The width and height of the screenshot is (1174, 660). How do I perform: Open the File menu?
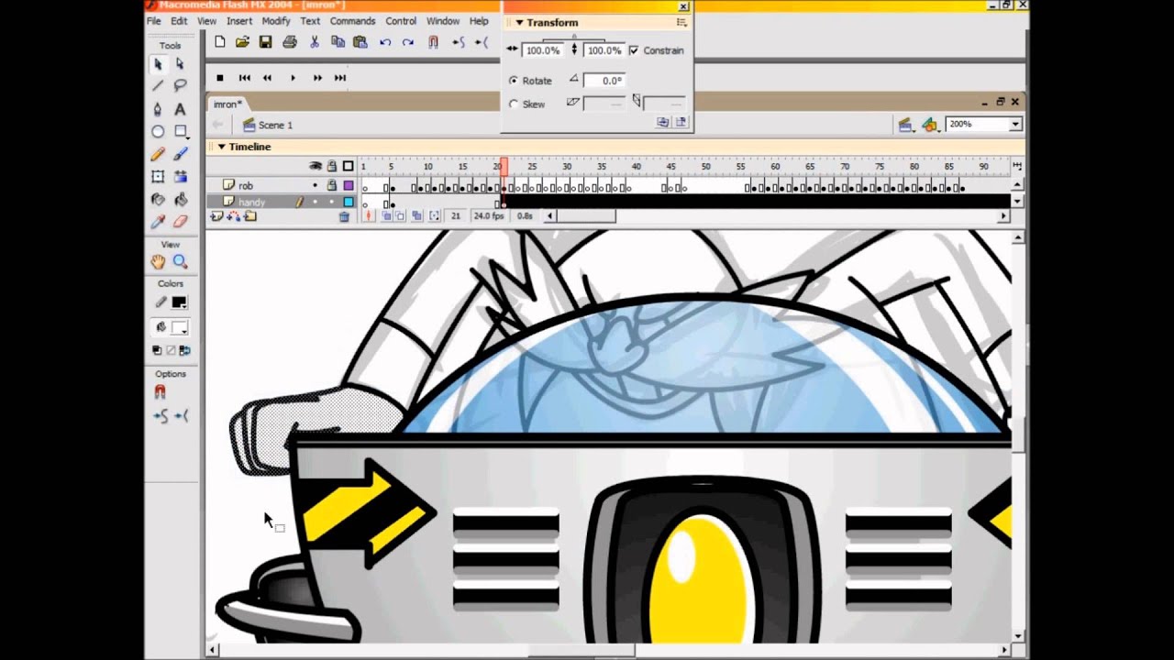[154, 21]
